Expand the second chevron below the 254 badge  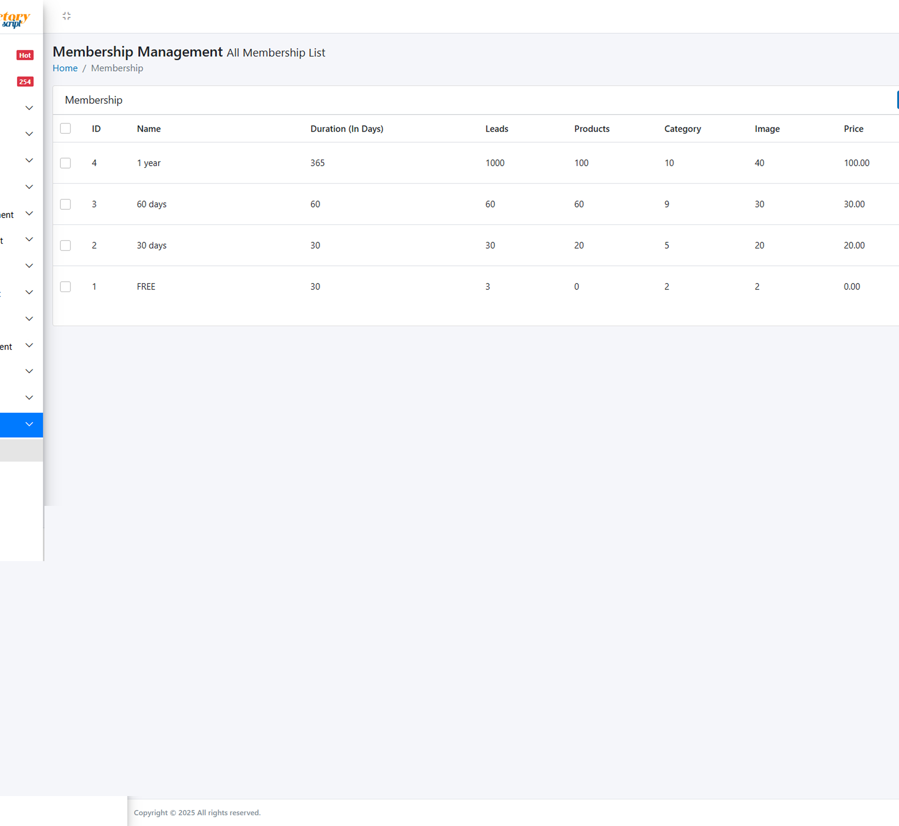(x=29, y=134)
